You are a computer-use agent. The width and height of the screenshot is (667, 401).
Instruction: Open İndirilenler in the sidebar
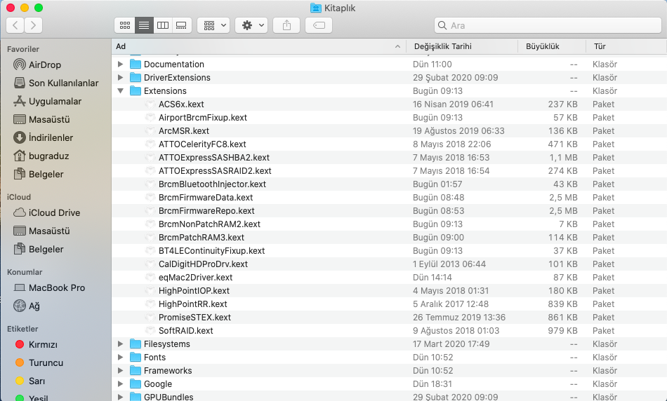(x=51, y=137)
